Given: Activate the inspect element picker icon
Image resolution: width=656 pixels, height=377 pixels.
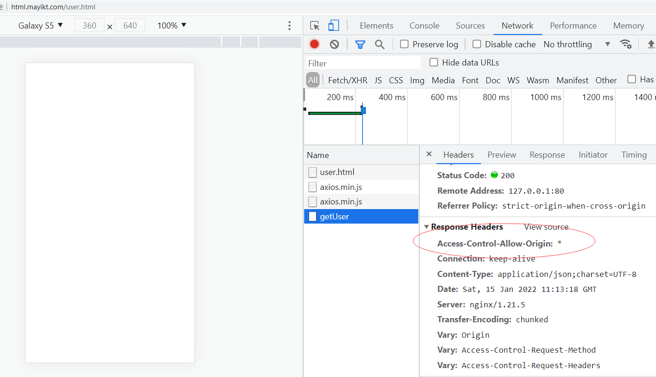Looking at the screenshot, I should click(x=315, y=26).
